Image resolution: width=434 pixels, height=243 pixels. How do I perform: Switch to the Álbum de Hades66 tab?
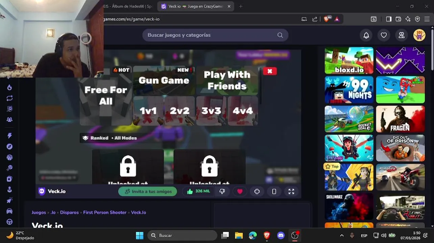pos(128,6)
